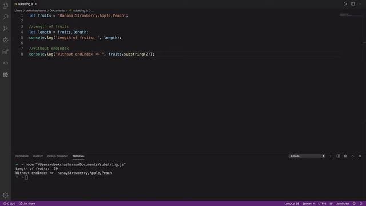The height and width of the screenshot is (206, 366).
Task: Open the Explorer view in activity bar
Action: tap(5, 5)
